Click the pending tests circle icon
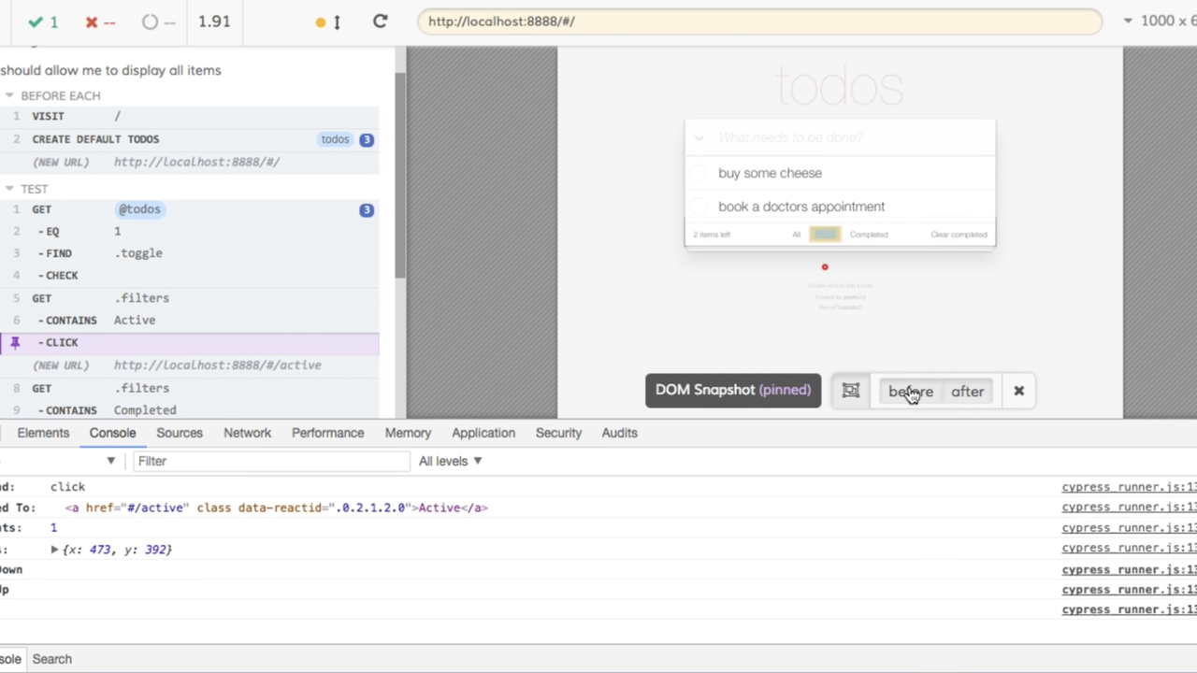The width and height of the screenshot is (1197, 673). [150, 21]
